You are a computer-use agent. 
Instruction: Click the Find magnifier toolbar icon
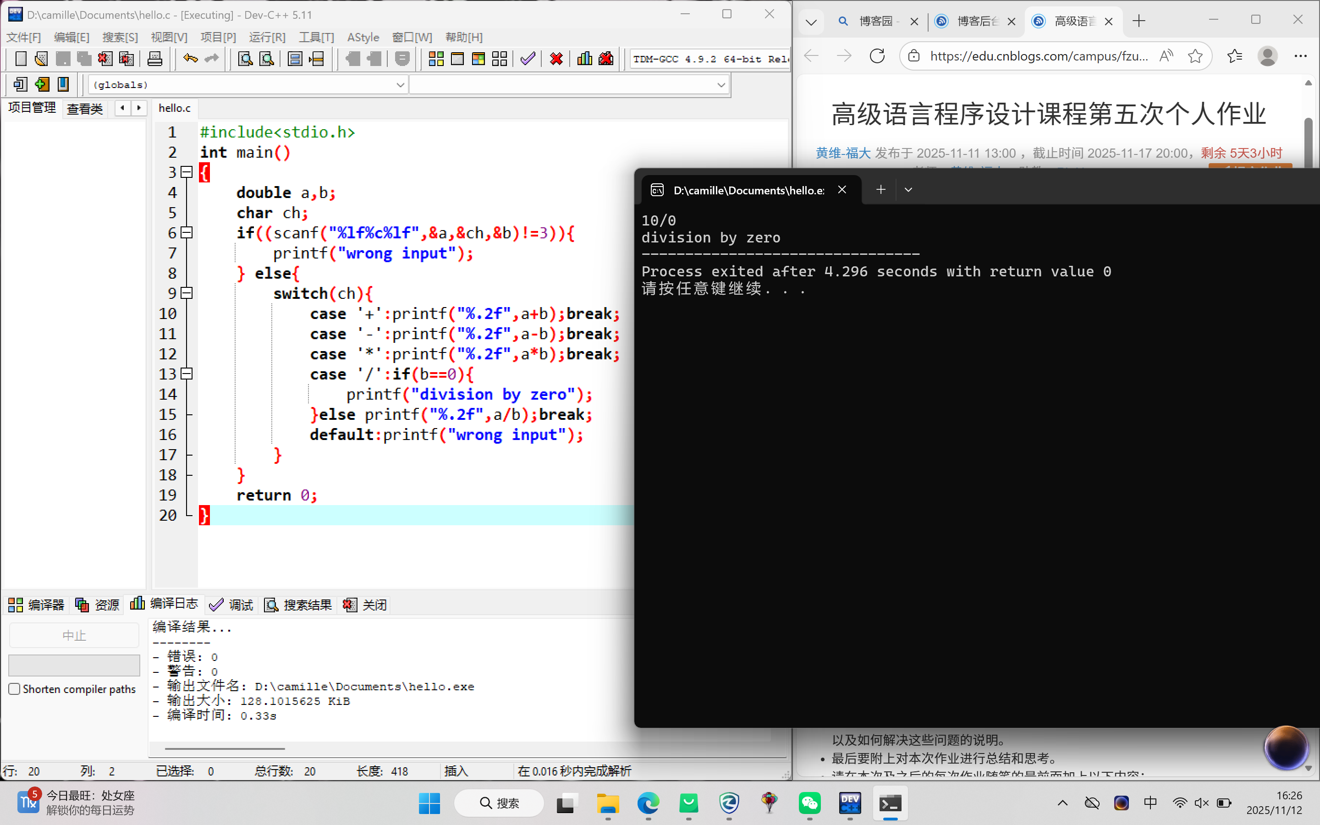246,58
